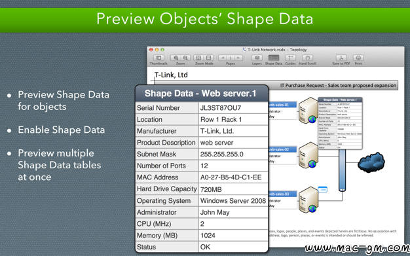Go to the next page arrow
410x256 pixels.
coord(238,58)
